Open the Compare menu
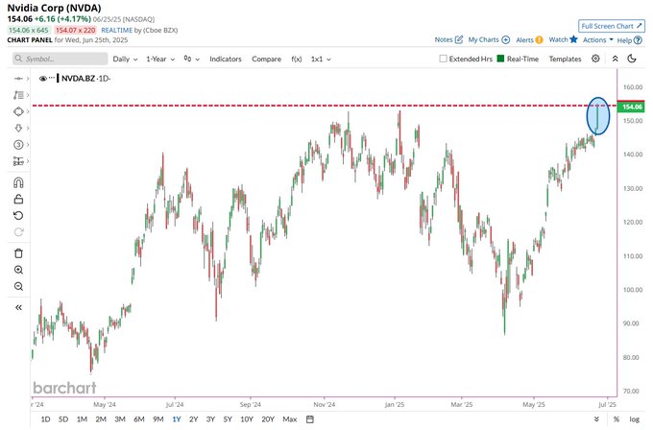 [266, 60]
